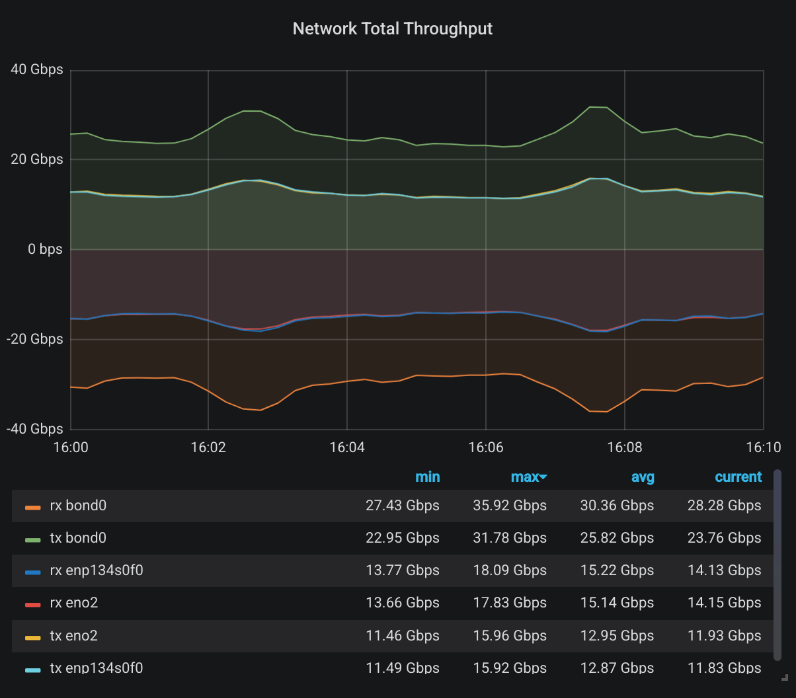Image resolution: width=796 pixels, height=698 pixels.
Task: Sort legend by avg column header
Action: 641,477
